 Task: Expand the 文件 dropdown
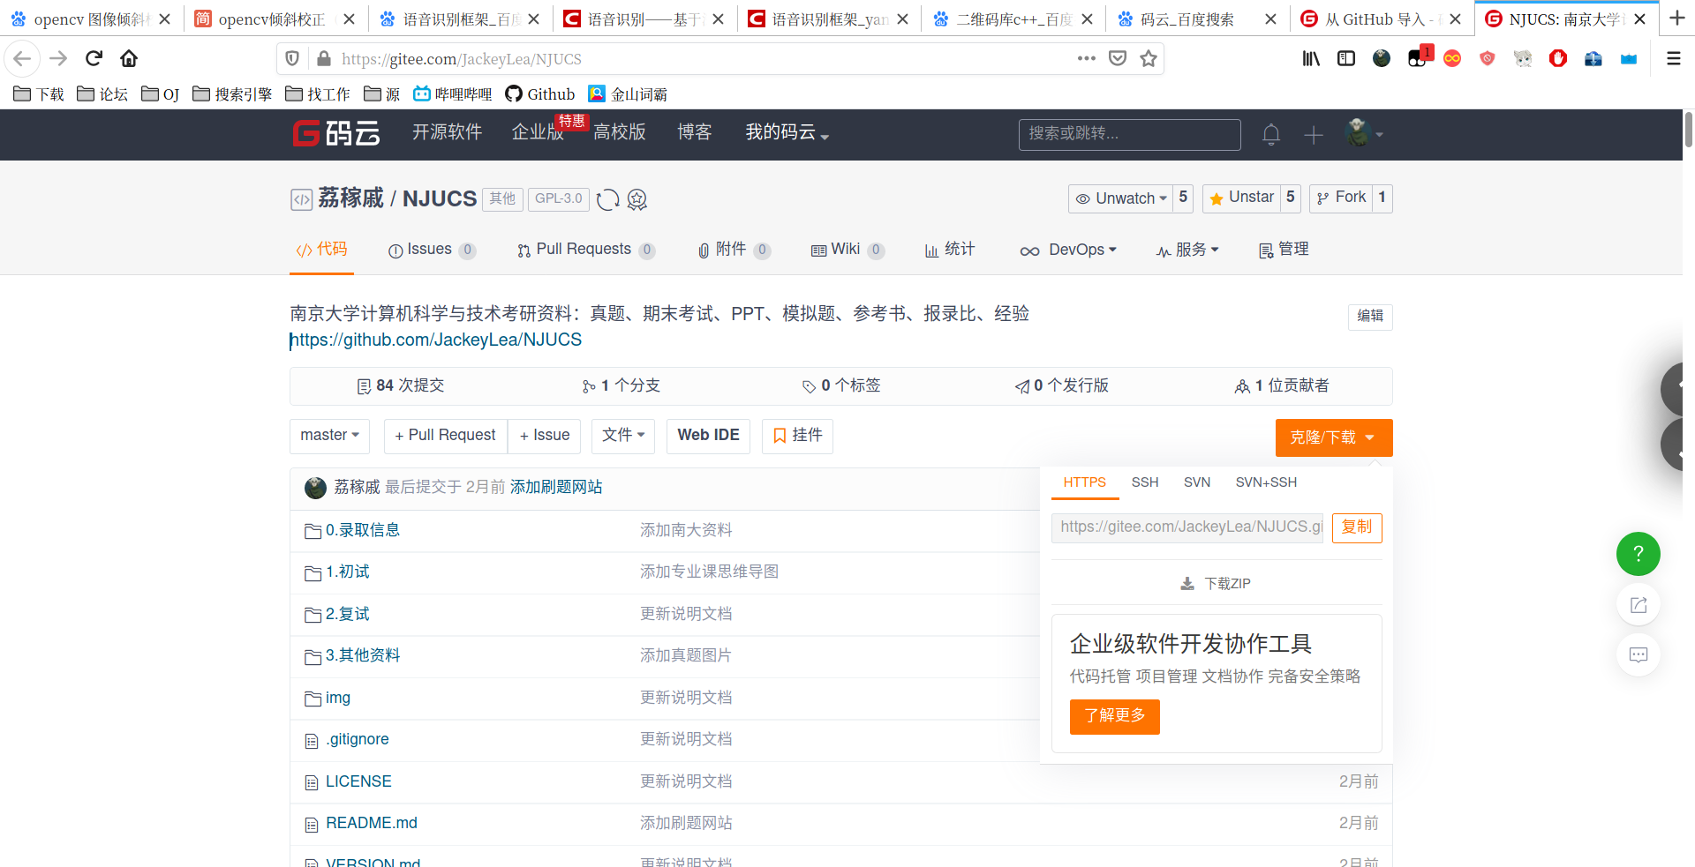[x=623, y=436]
